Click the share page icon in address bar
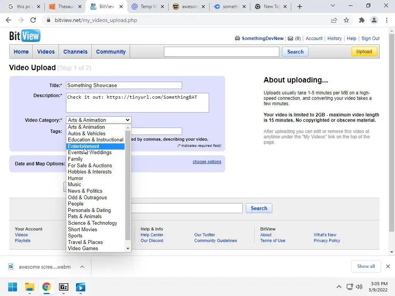 point(334,20)
